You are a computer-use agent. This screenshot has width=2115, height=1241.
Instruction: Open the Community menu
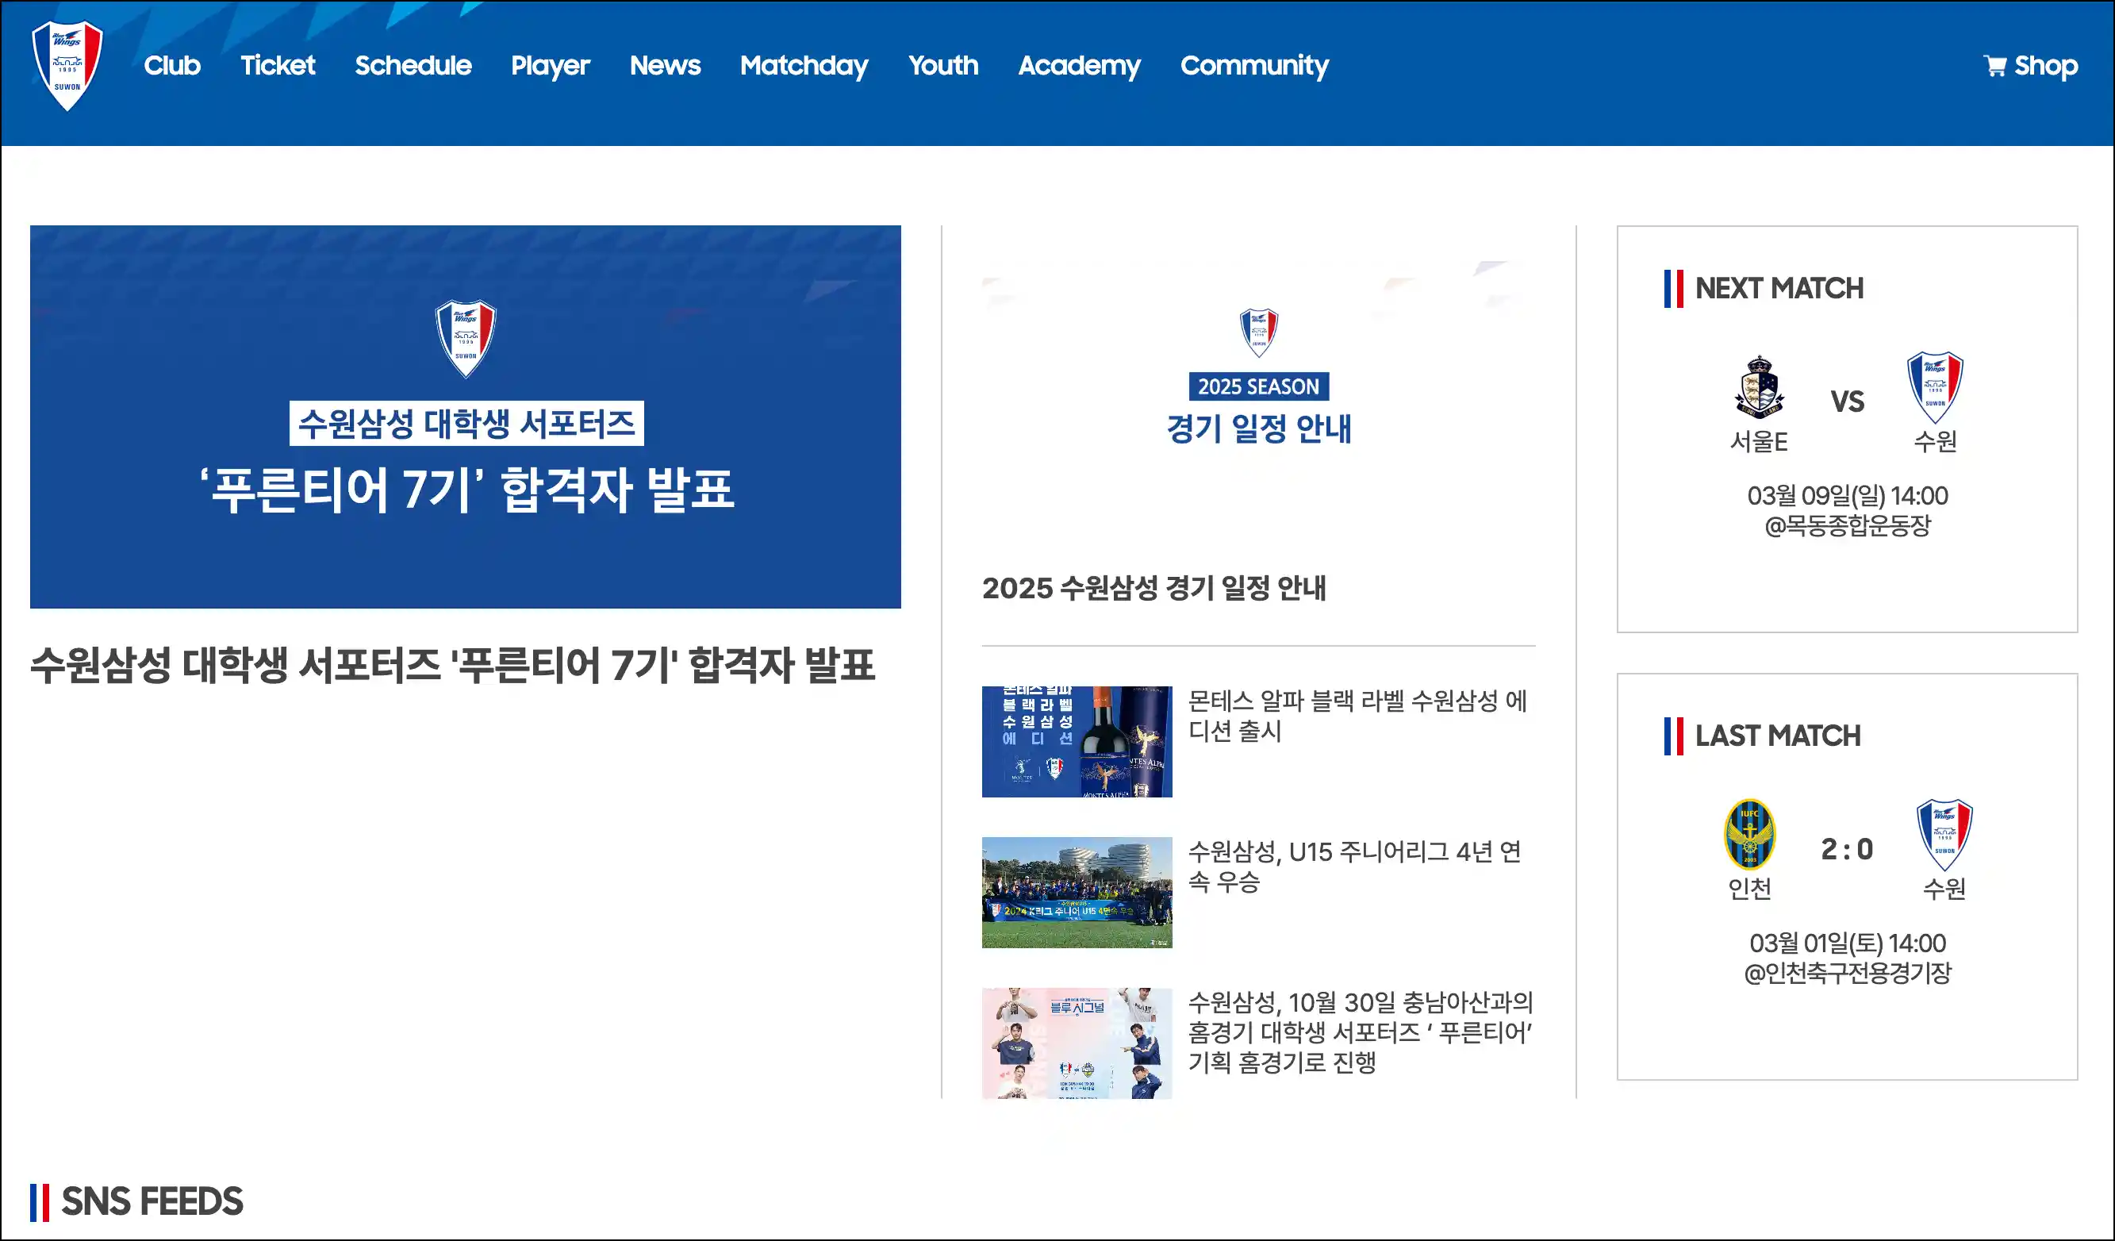pyautogui.click(x=1254, y=66)
